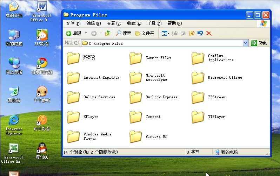This screenshot has width=280, height=176.
Task: Select 回收站 recycle bin icon
Action: click(14, 94)
